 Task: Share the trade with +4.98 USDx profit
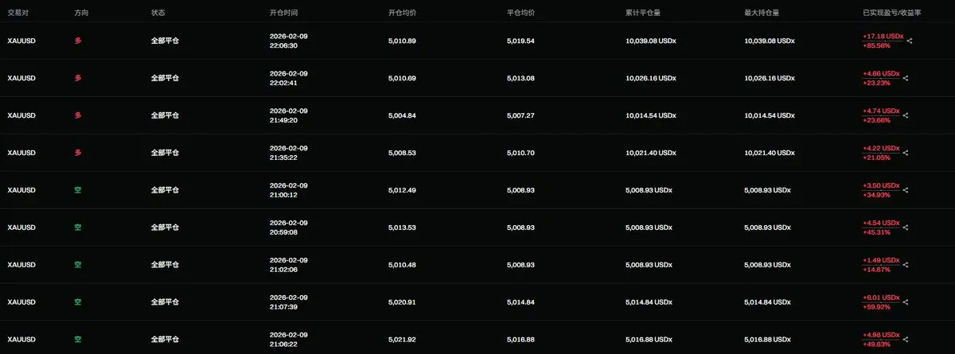pyautogui.click(x=906, y=340)
